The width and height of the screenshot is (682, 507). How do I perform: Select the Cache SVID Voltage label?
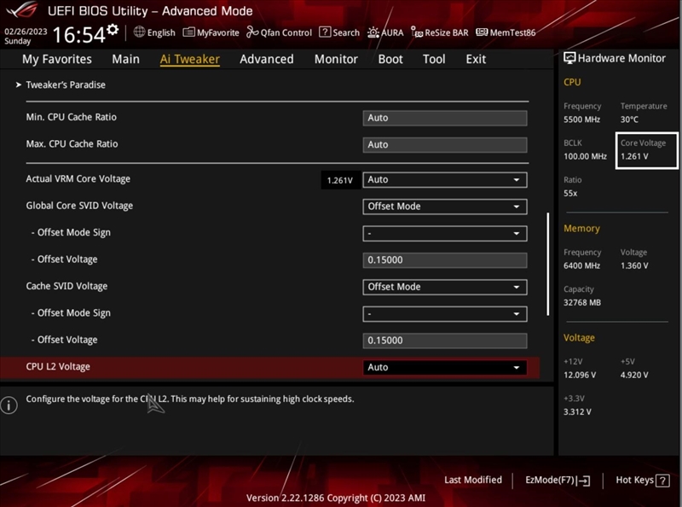tap(66, 286)
